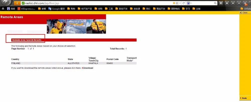This screenshot has width=251, height=102.
Task: Open the QR code icon in address bar
Action: (177, 3)
